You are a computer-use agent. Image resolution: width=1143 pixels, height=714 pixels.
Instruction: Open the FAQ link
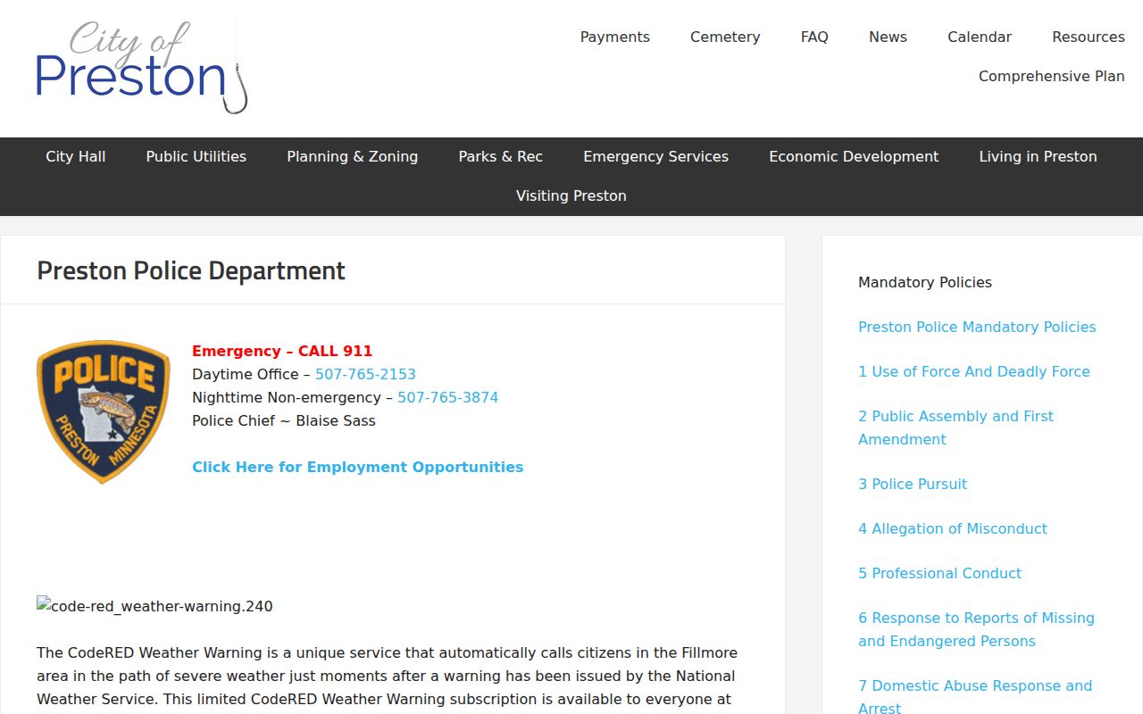tap(814, 37)
